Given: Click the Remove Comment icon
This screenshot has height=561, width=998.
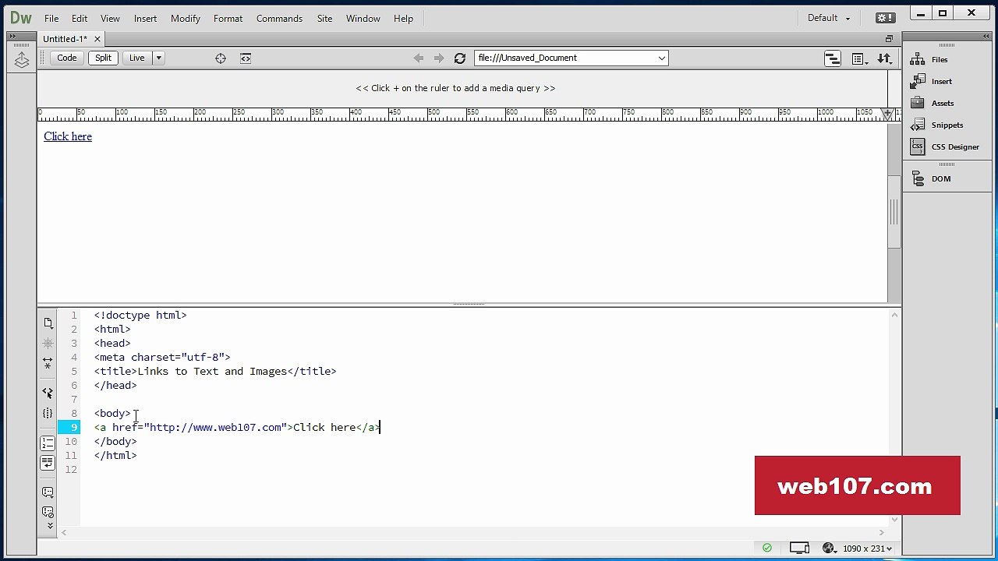Looking at the screenshot, I should (x=48, y=512).
